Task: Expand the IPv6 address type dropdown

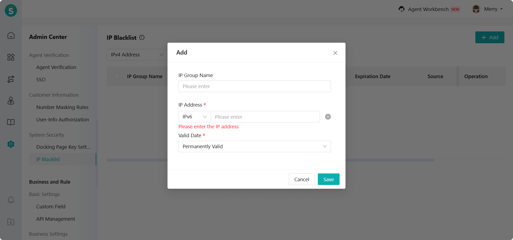Action: coord(194,117)
